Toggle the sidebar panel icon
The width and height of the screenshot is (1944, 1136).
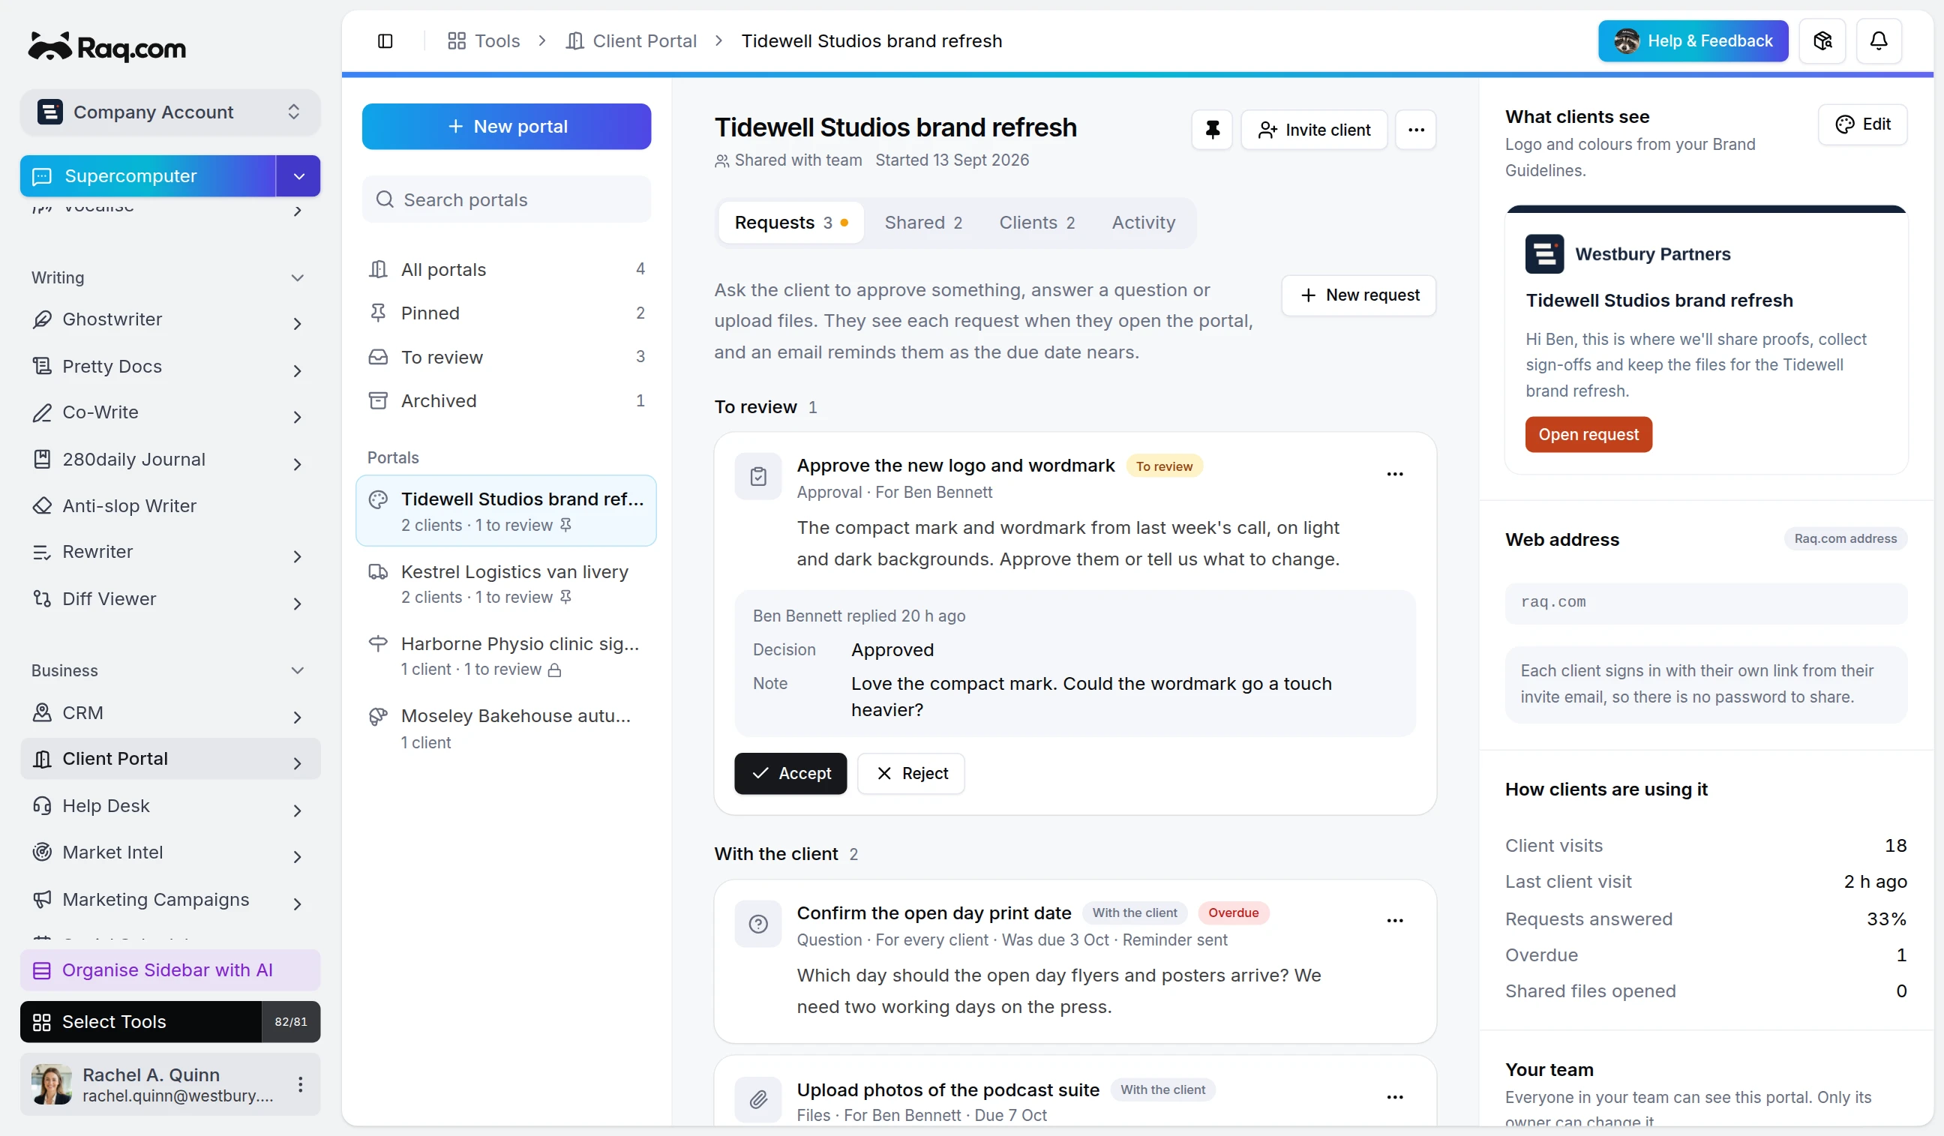point(385,41)
